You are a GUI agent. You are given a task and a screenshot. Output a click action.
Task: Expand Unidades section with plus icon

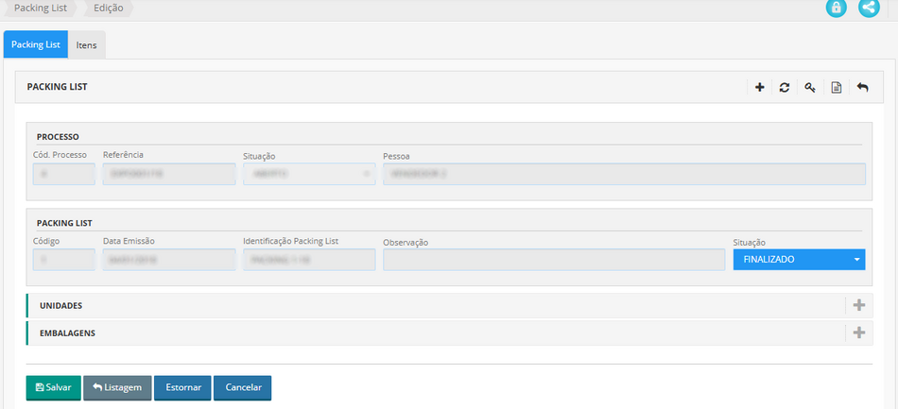tap(858, 306)
